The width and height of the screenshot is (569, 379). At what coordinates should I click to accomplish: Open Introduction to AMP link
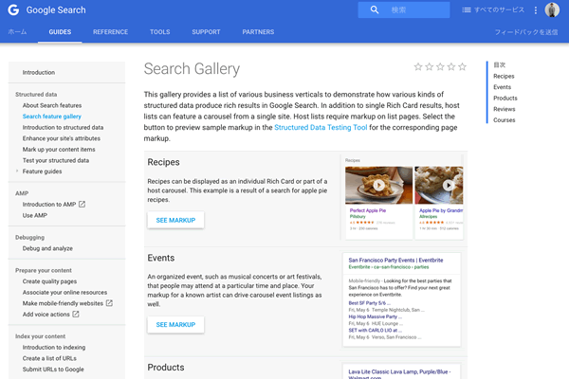click(49, 205)
